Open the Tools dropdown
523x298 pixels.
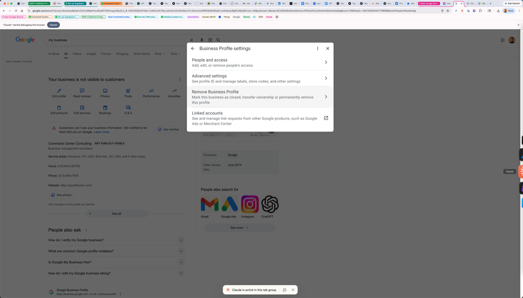[x=175, y=54]
